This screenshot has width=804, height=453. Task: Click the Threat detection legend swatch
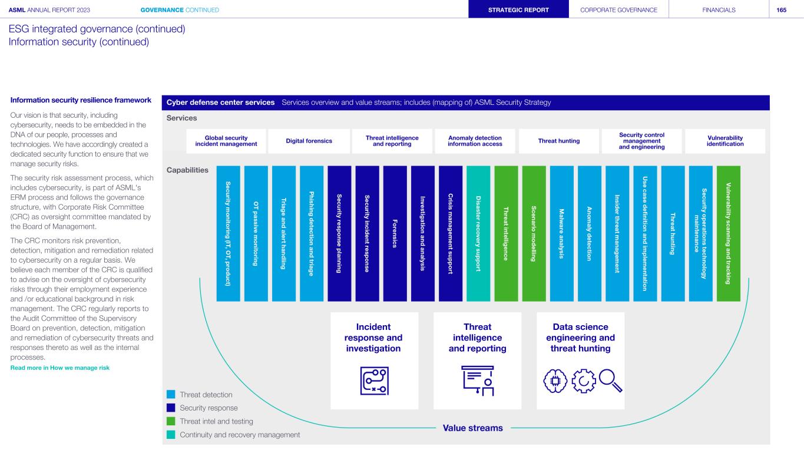[x=171, y=395]
